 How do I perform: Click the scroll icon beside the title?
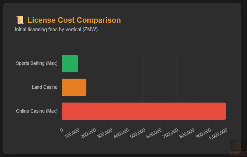(20, 20)
